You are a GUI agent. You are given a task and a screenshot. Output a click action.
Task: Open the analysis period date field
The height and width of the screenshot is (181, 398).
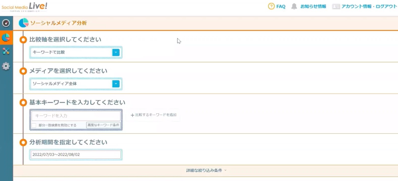[x=76, y=155]
